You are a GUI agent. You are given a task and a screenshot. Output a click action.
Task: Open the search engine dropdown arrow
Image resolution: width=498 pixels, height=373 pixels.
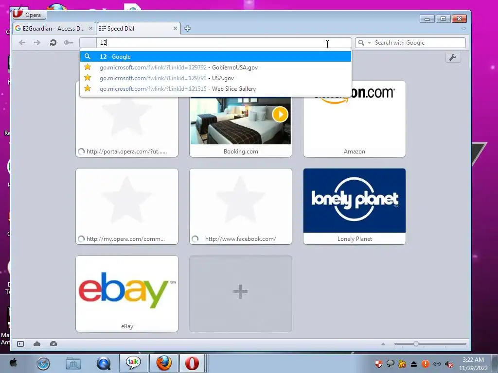(x=369, y=43)
